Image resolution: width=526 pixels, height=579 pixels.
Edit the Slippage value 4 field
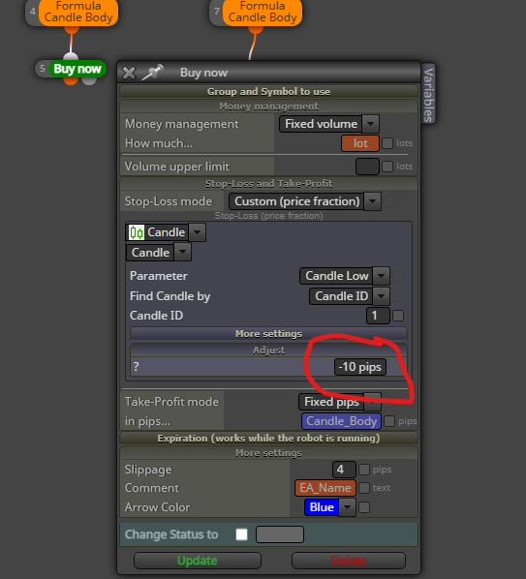coord(344,470)
